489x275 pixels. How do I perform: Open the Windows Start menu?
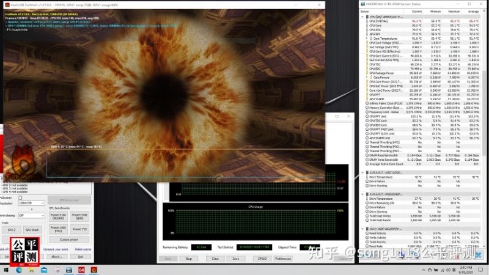pos(6,269)
